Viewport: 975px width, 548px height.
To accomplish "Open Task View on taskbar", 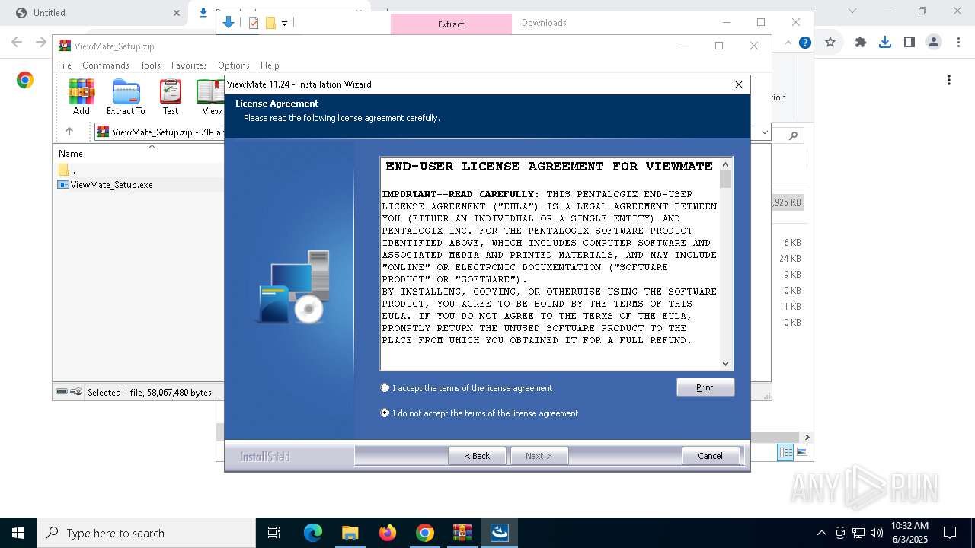I will pos(274,533).
